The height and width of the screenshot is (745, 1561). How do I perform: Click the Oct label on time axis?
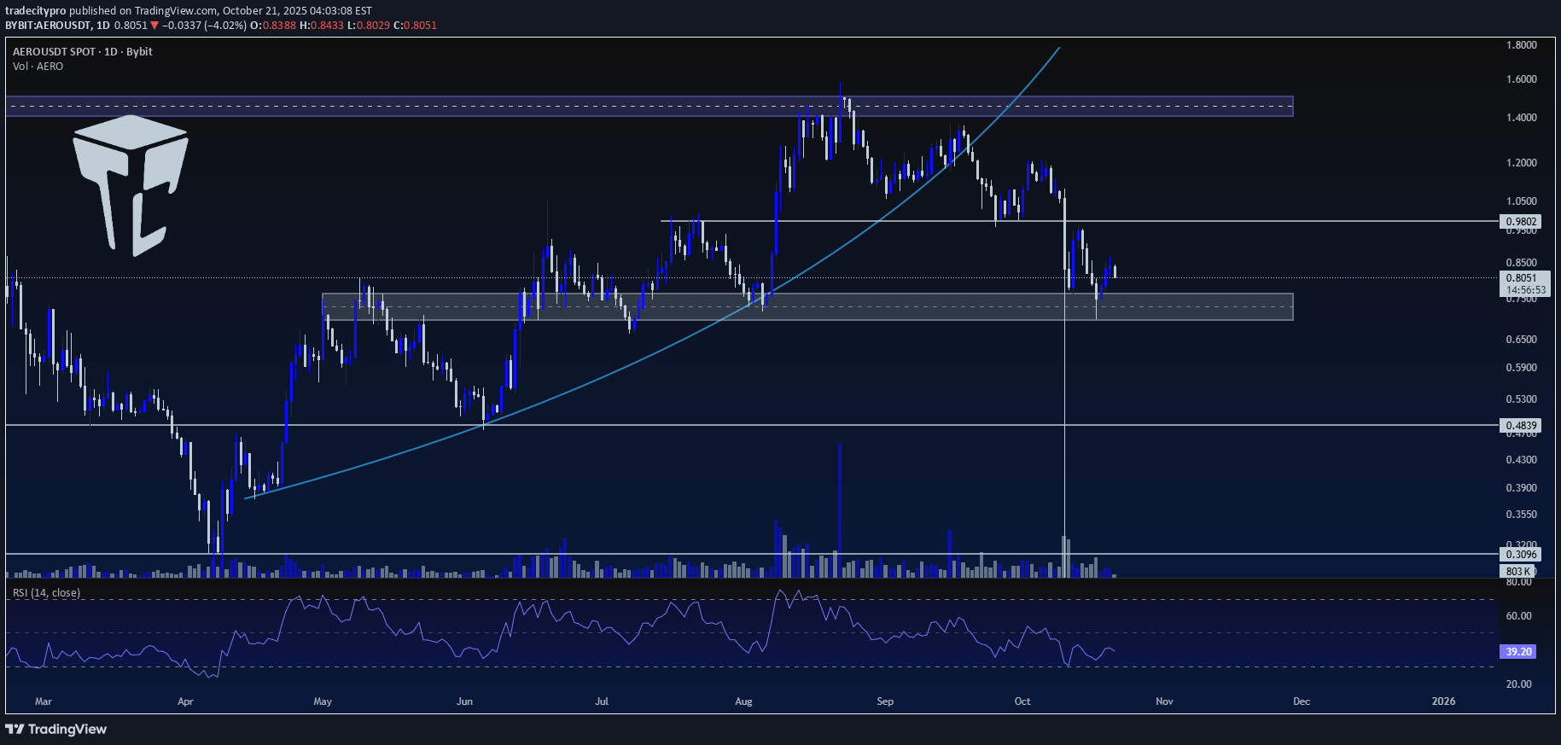[x=1022, y=701]
